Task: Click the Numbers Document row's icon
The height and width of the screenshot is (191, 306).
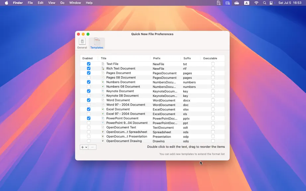Action: click(103, 82)
